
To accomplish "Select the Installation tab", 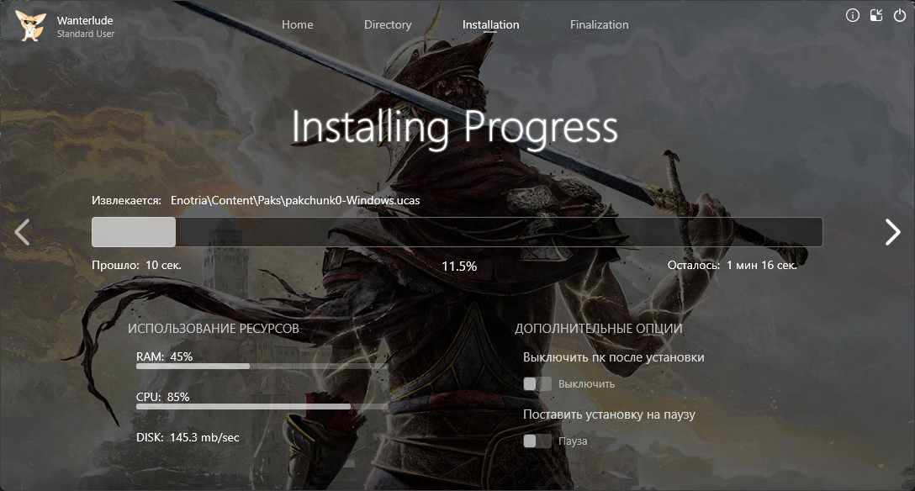I will tap(490, 24).
